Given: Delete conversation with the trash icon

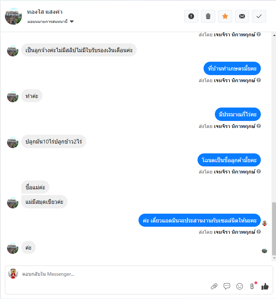Looking at the screenshot, I should click(208, 16).
